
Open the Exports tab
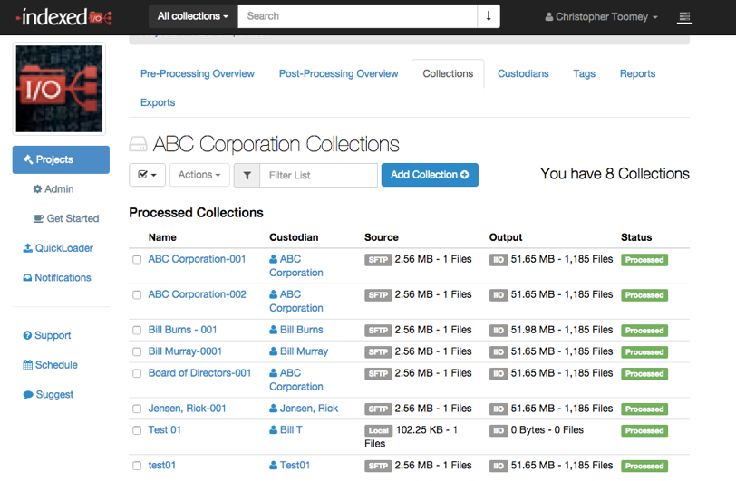click(158, 102)
